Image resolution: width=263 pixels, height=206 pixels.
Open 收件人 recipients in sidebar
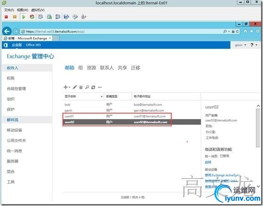[x=27, y=68]
